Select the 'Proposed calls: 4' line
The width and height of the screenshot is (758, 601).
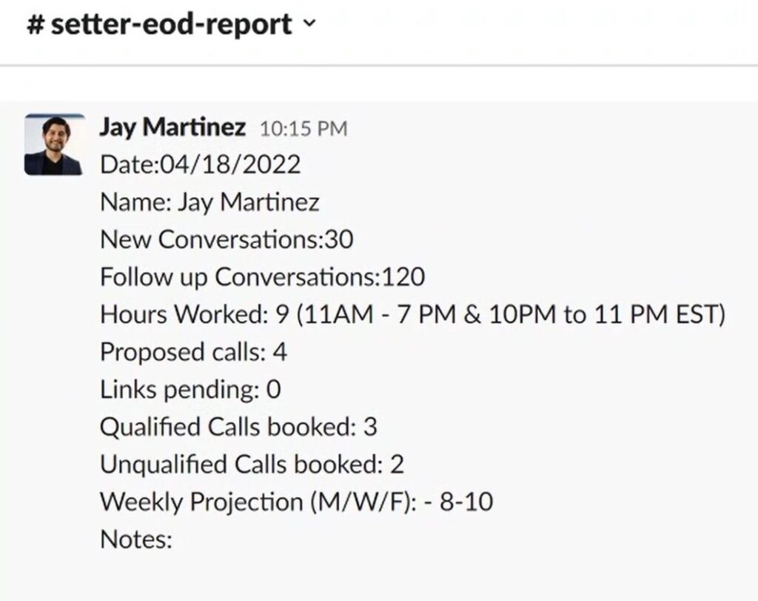[x=193, y=352]
